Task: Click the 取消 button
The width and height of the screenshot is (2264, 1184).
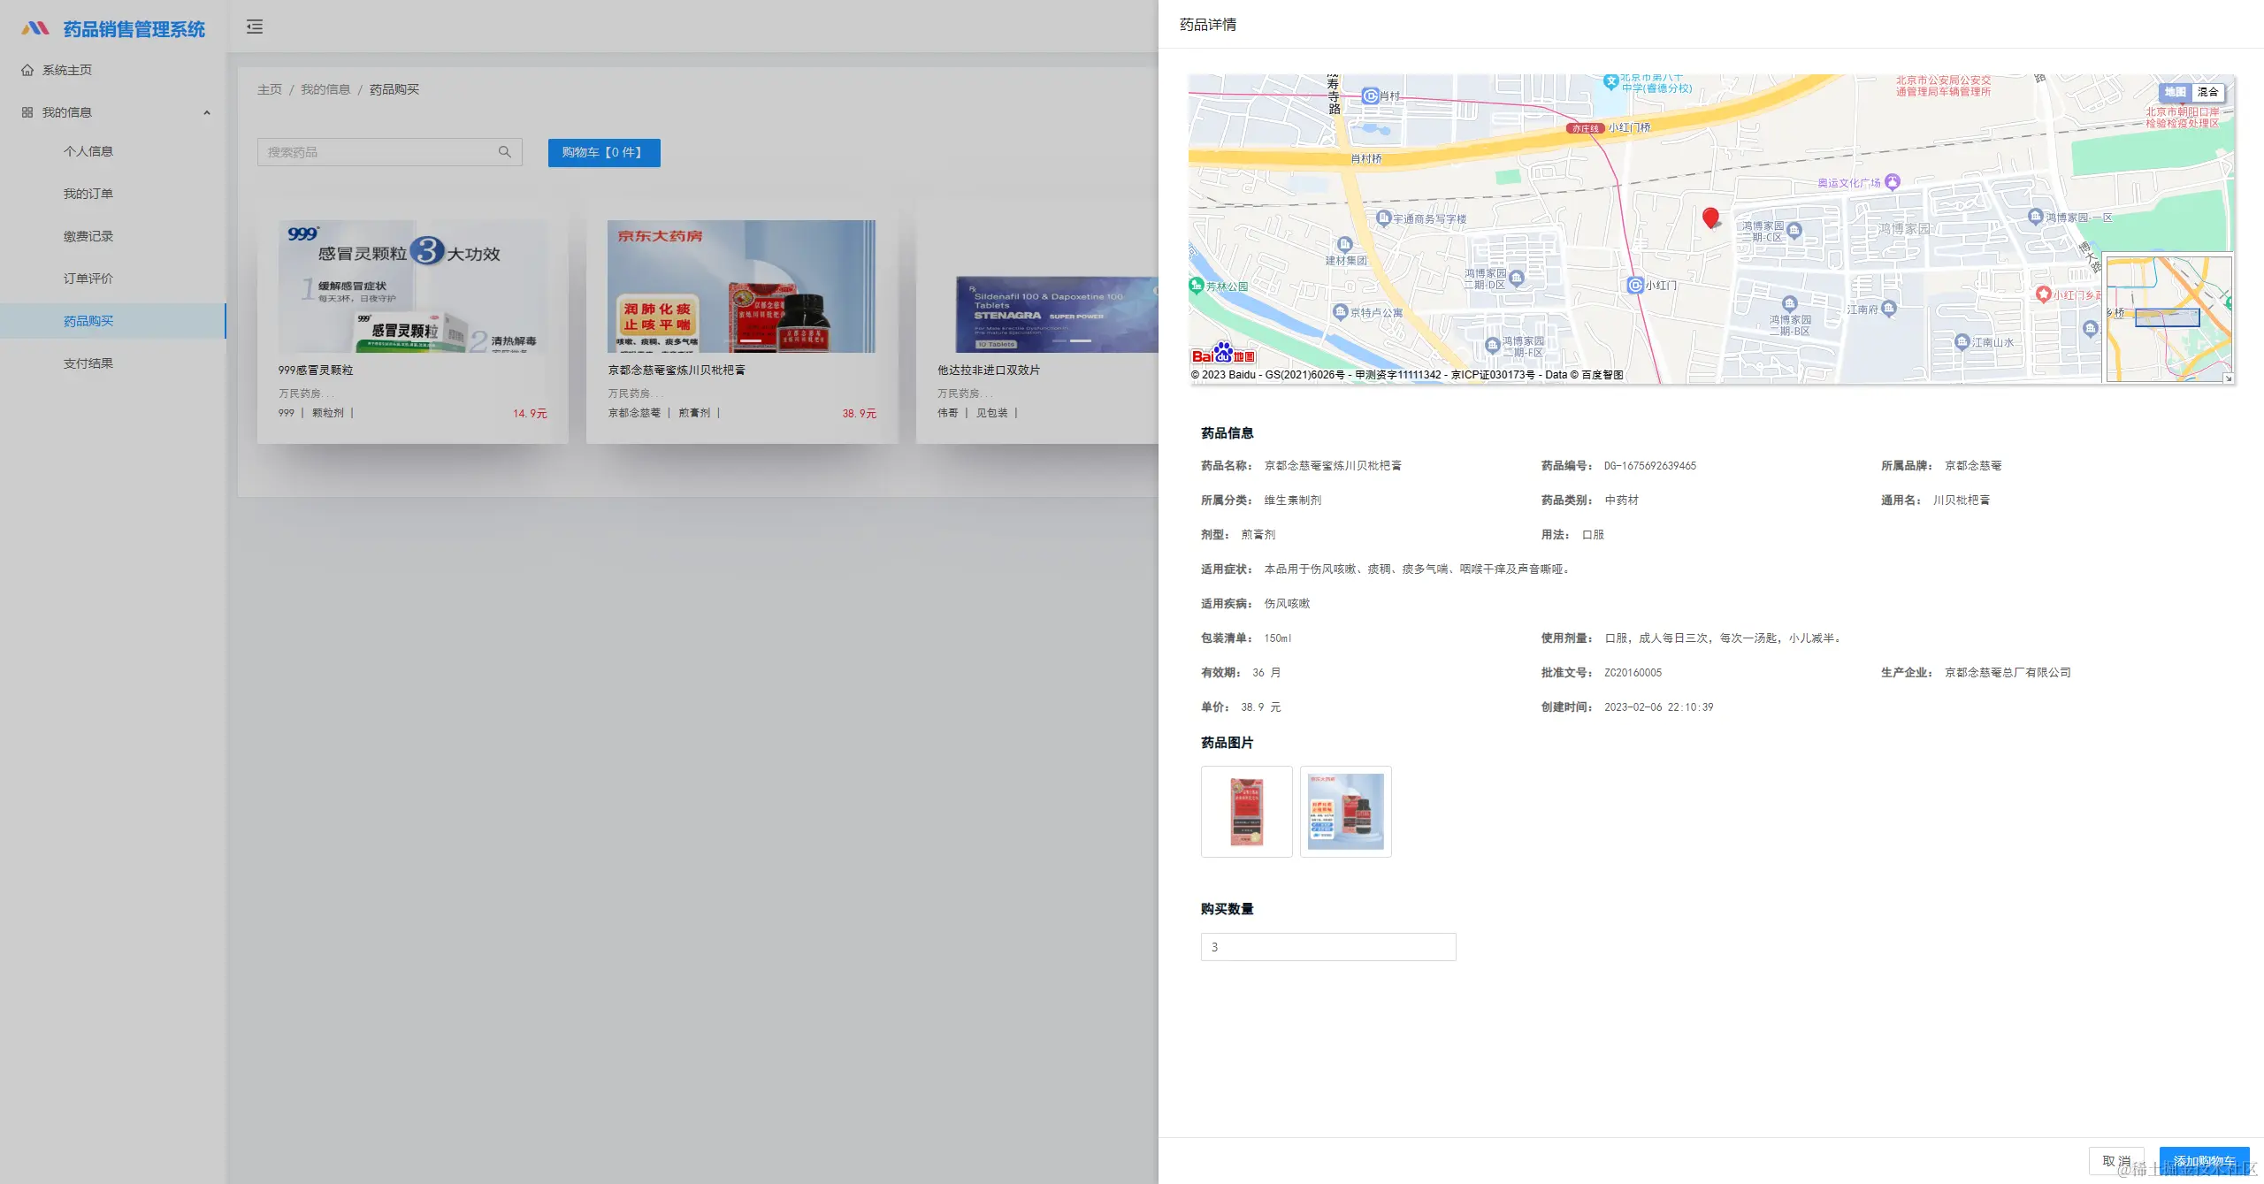Action: pyautogui.click(x=2115, y=1161)
